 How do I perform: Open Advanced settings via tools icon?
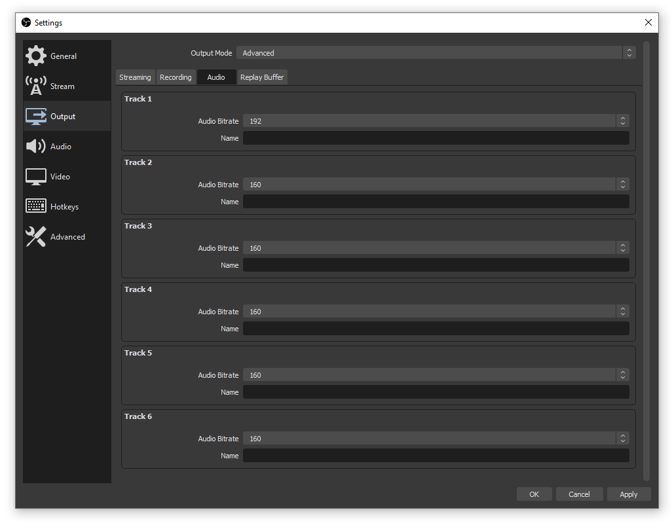pos(35,236)
